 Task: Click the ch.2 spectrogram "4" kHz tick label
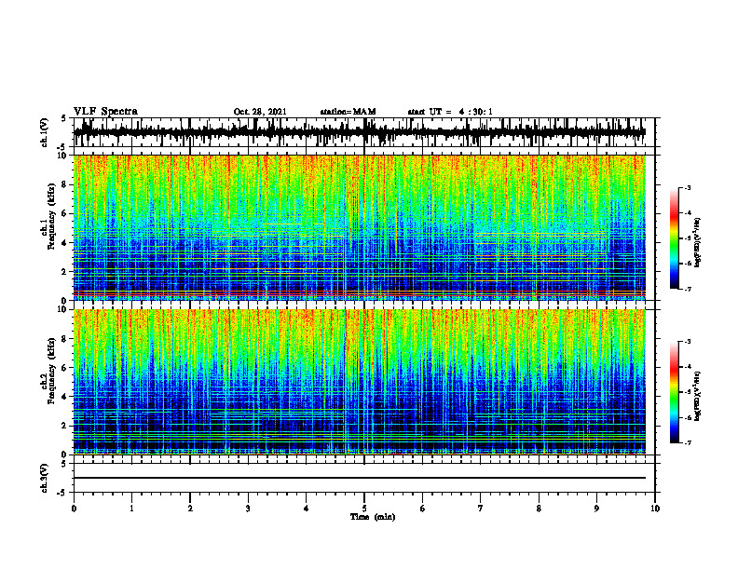click(66, 397)
